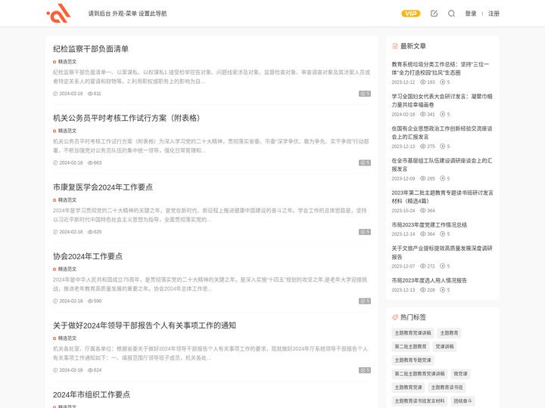Click the 注册 register link
Image resolution: width=545 pixels, height=408 pixels.
494,14
